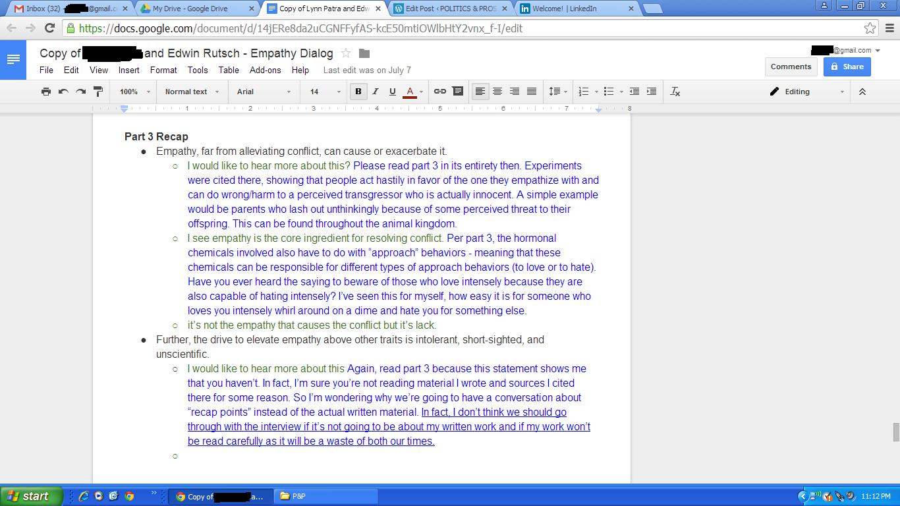Click the Print icon in toolbar

click(x=45, y=92)
